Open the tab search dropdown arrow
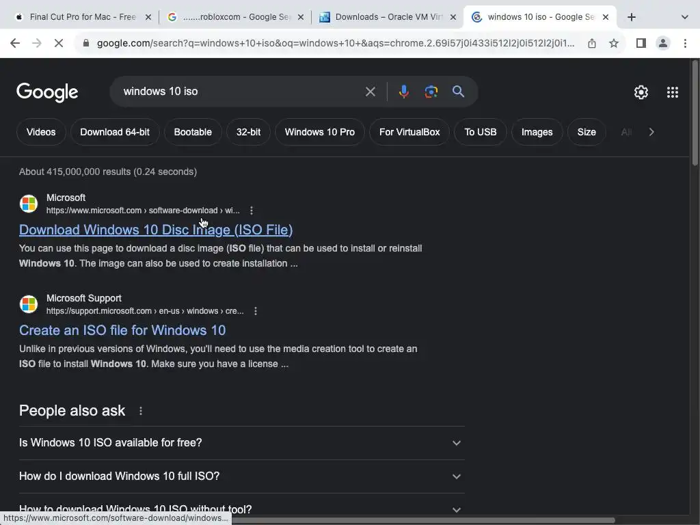 pyautogui.click(x=685, y=17)
